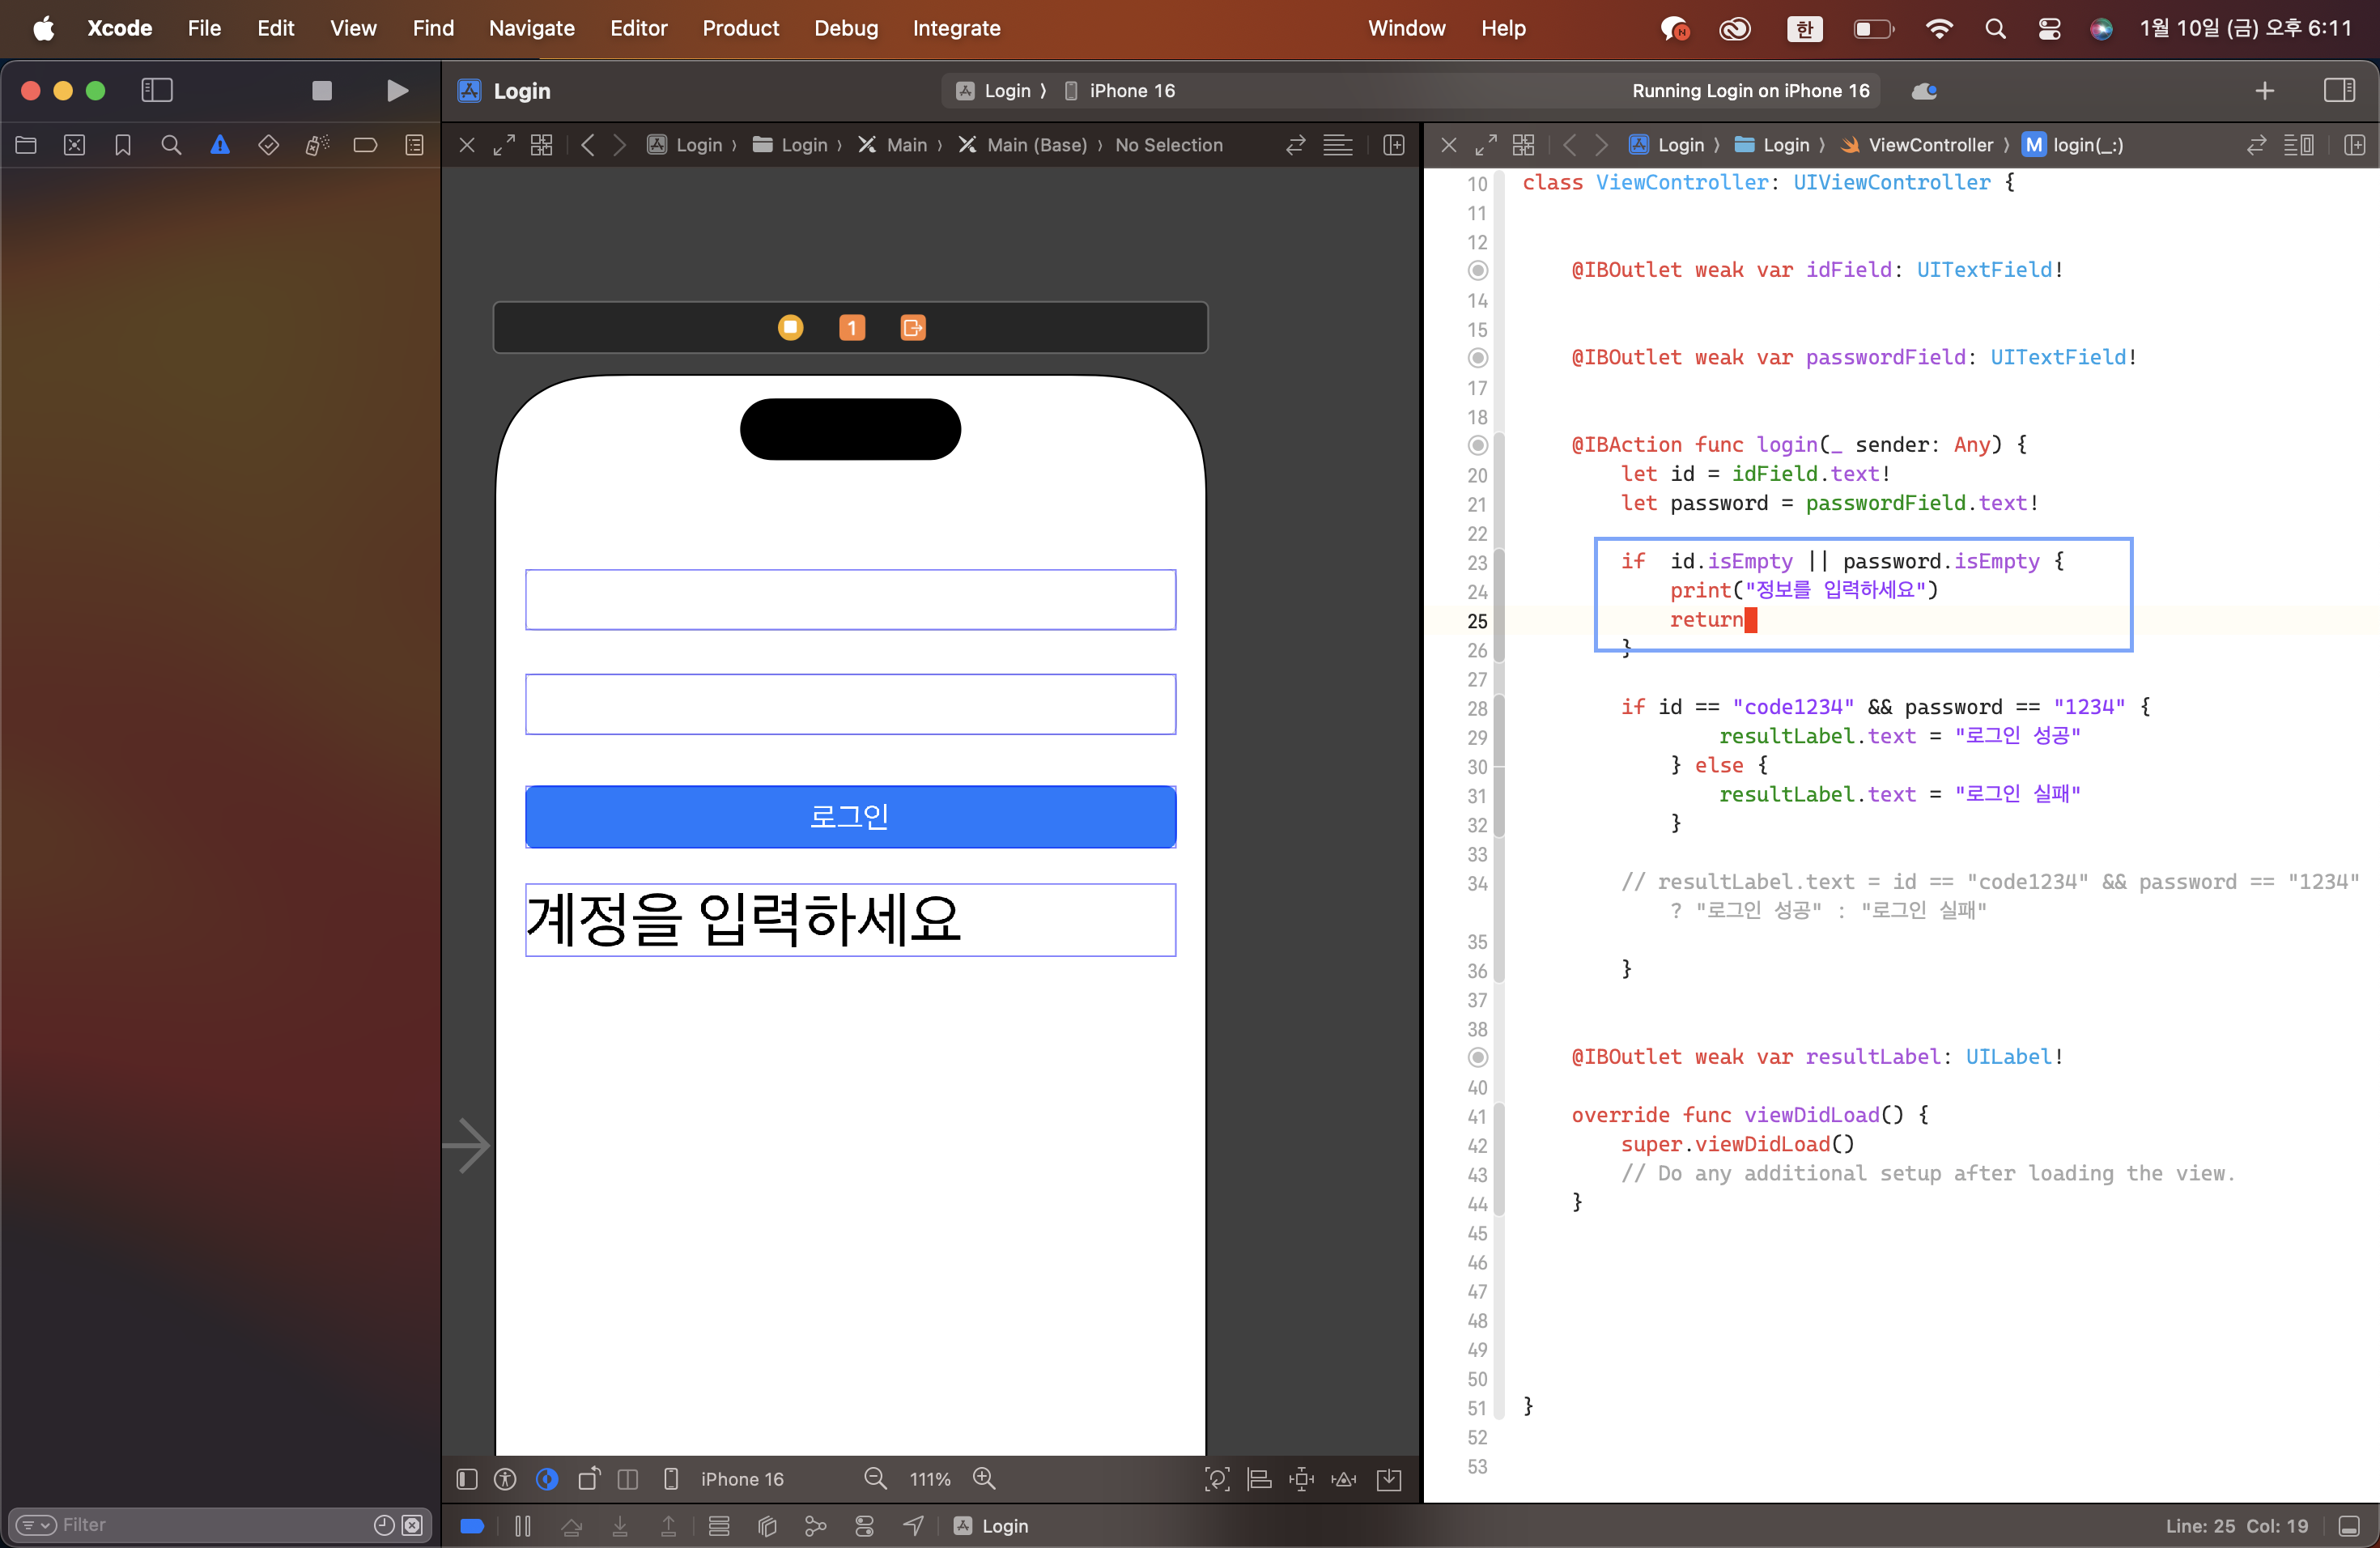
Task: Select the 계정을 입력하세요 label
Action: (x=850, y=920)
